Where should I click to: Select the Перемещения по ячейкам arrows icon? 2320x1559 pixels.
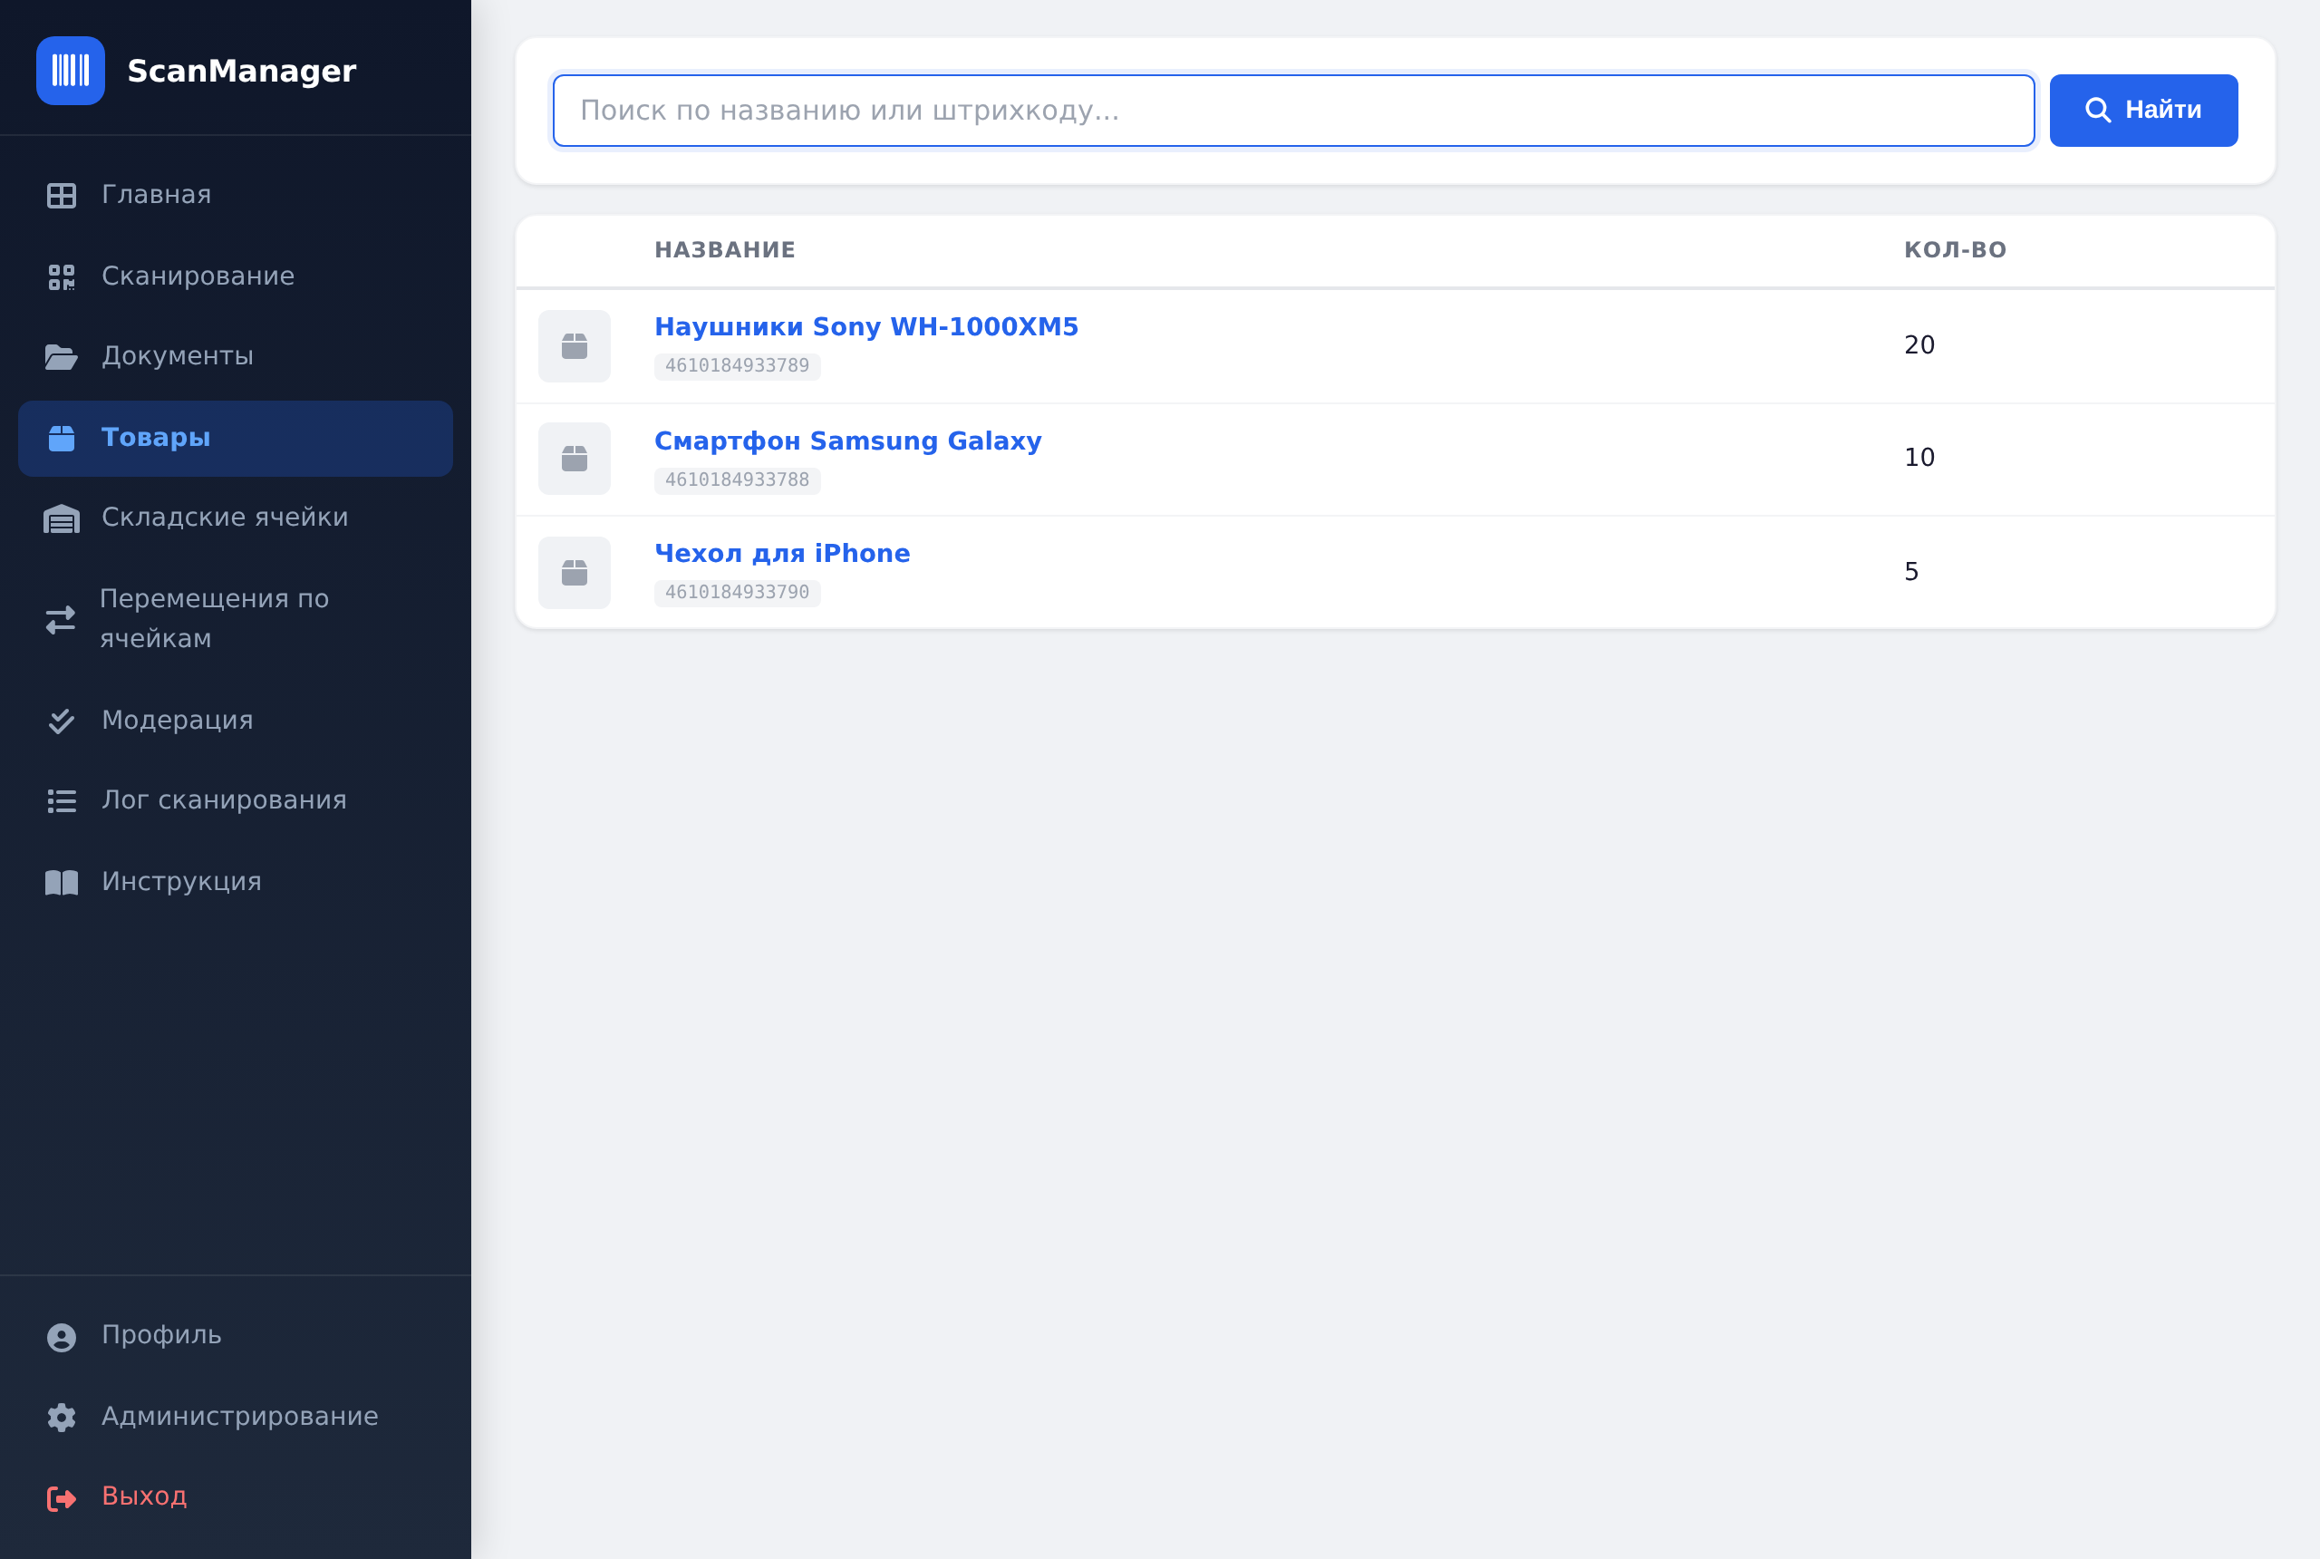(61, 619)
